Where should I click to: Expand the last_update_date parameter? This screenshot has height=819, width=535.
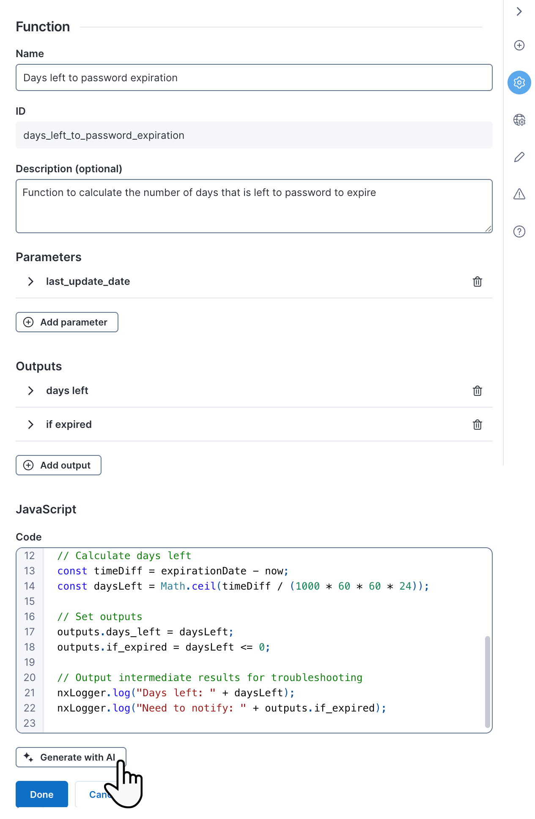pyautogui.click(x=31, y=281)
